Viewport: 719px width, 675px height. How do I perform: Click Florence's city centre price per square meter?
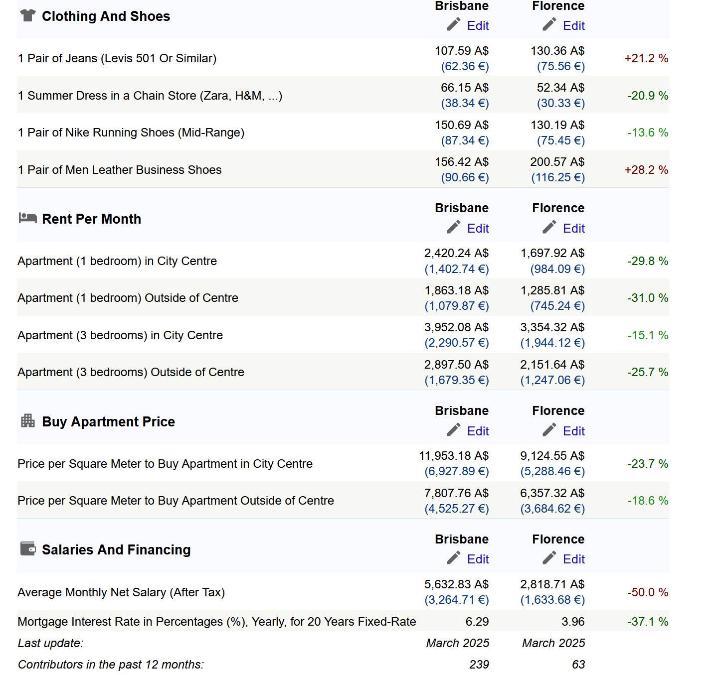click(x=552, y=456)
